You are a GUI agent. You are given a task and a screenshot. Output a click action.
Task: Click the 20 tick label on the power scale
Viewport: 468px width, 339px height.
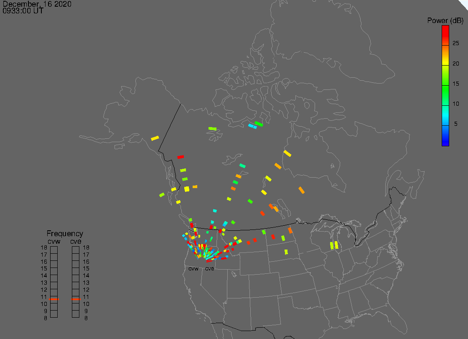(x=455, y=64)
